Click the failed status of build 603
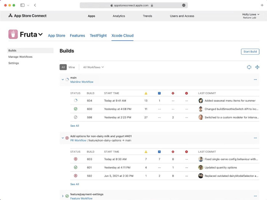267x200 pixels. [x=76, y=159]
